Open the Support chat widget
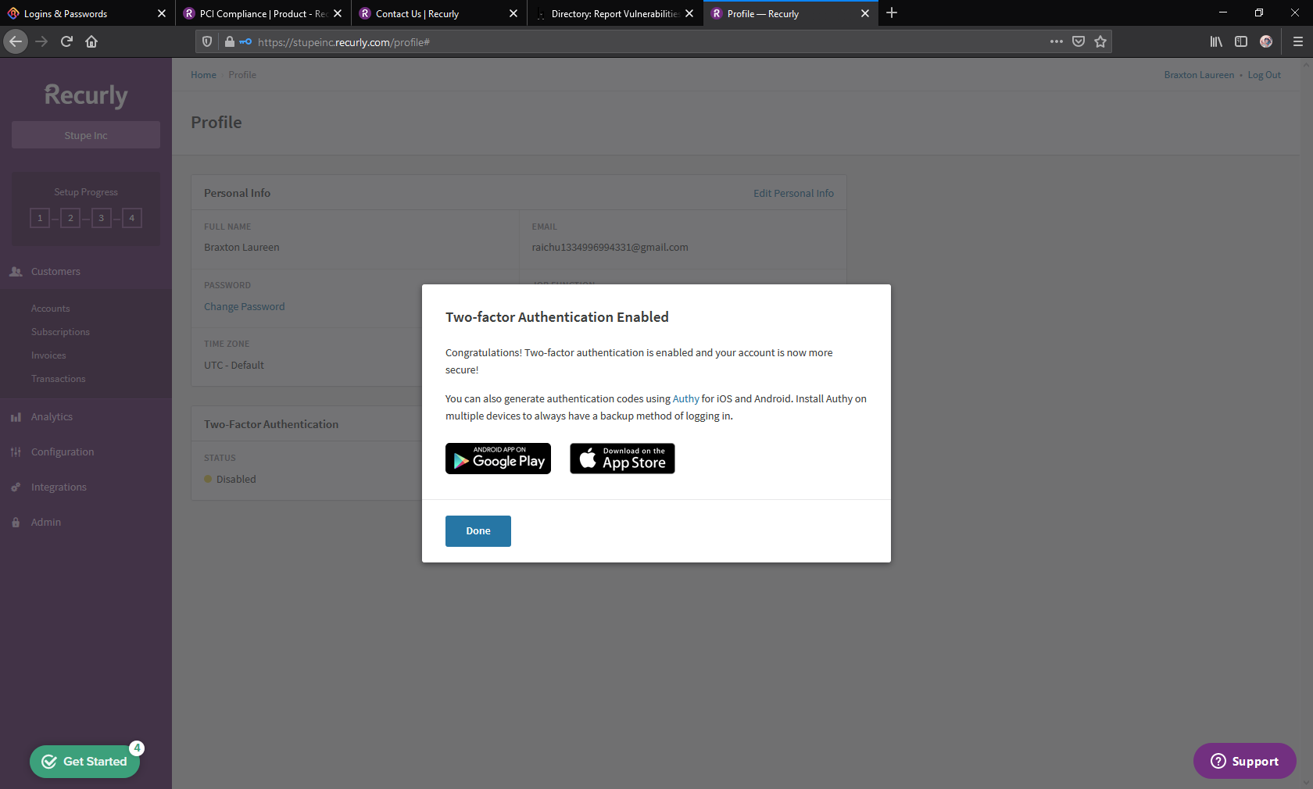Viewport: 1313px width, 789px height. tap(1244, 762)
